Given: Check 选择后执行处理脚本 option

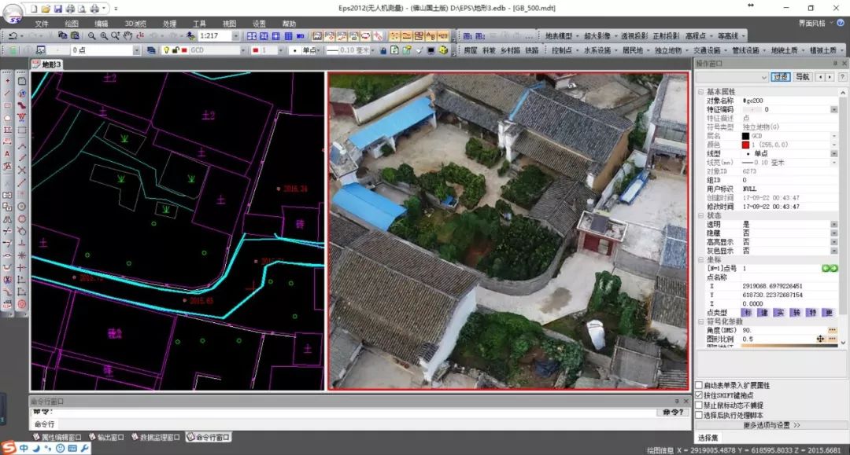Looking at the screenshot, I should pyautogui.click(x=699, y=415).
